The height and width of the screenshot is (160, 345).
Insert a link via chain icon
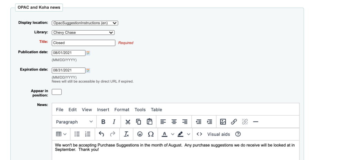[x=234, y=122]
